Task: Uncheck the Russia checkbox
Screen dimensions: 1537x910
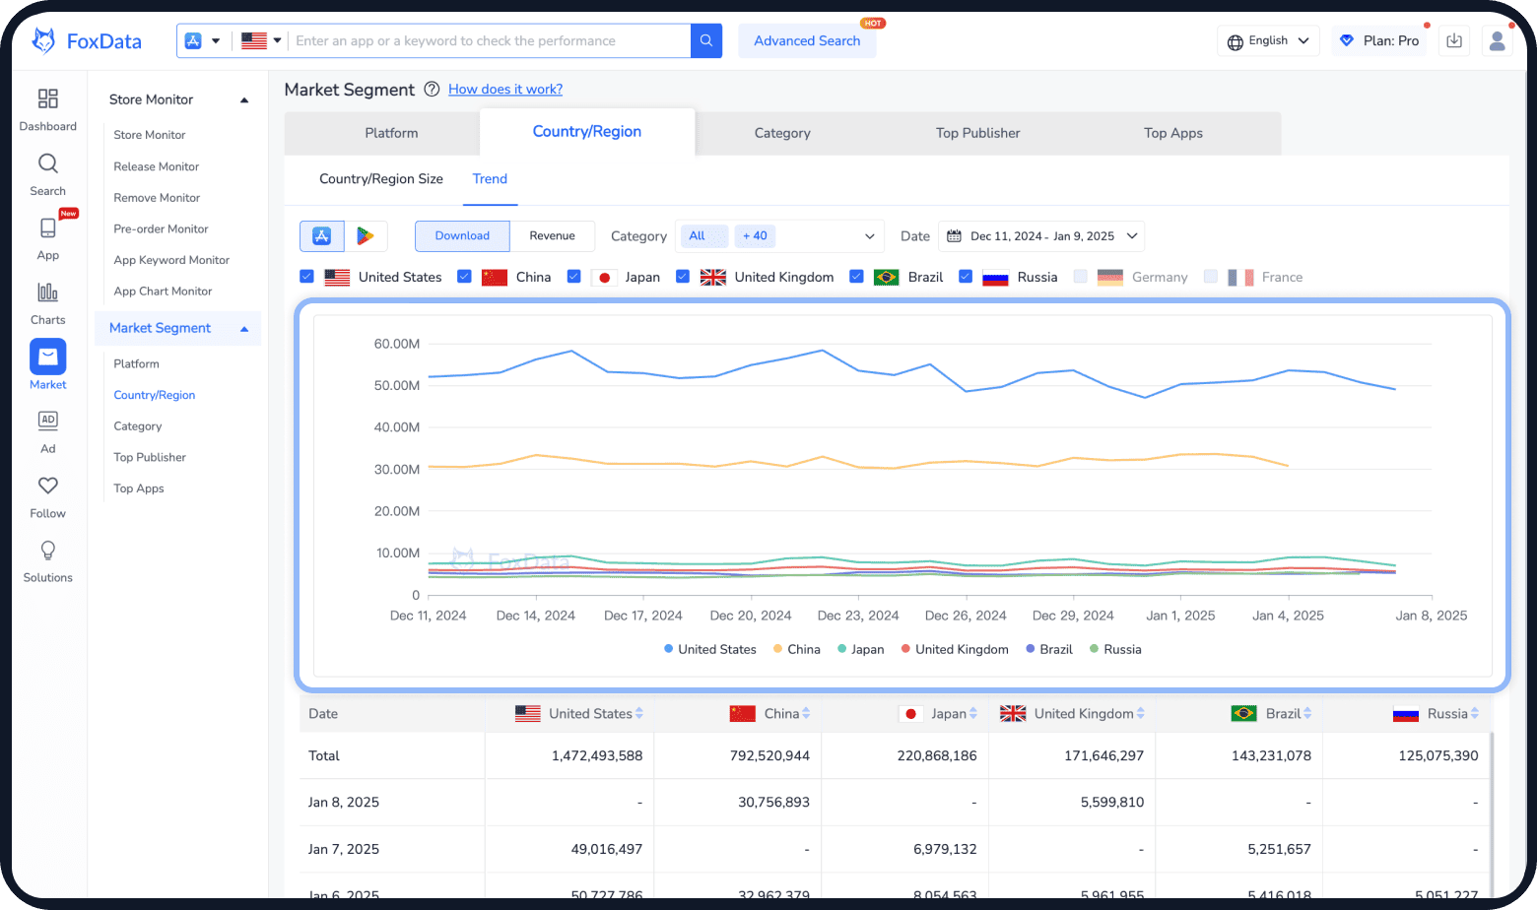Action: click(966, 277)
